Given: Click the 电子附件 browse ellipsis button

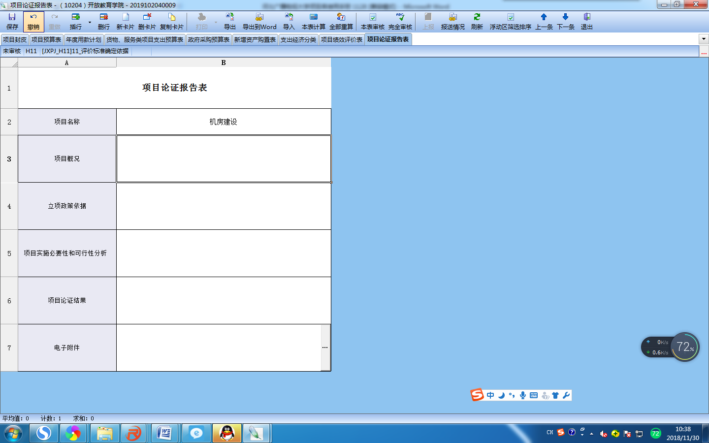Looking at the screenshot, I should 325,348.
